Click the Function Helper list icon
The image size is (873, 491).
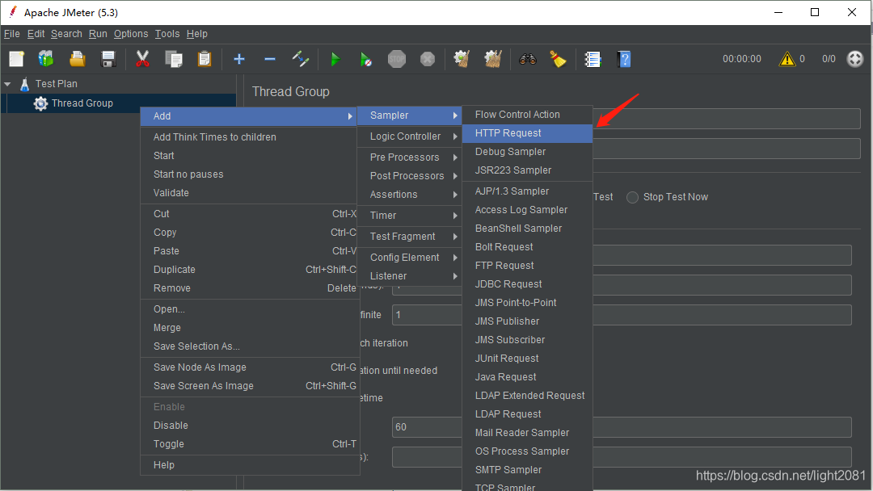593,59
